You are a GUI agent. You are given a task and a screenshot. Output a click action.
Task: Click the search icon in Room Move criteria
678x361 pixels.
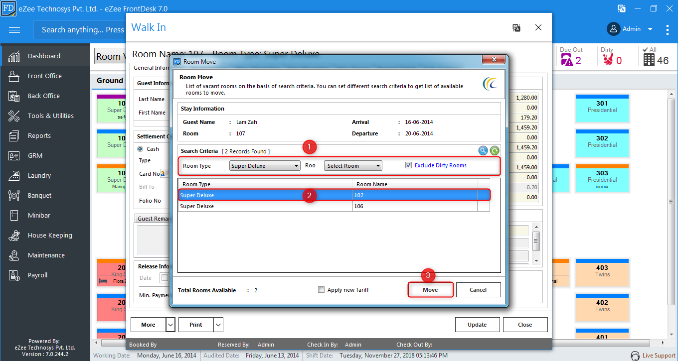483,151
